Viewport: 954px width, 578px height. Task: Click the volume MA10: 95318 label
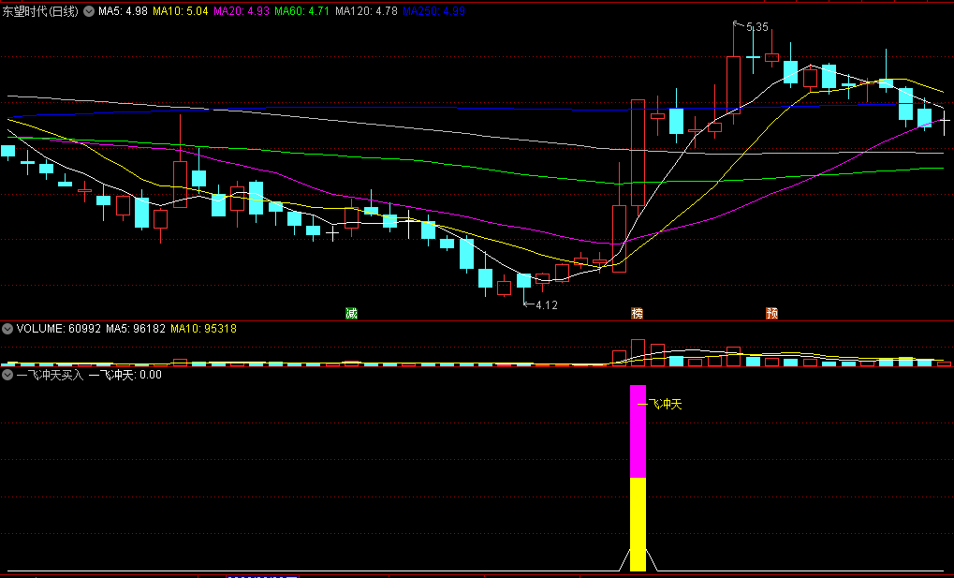203,329
